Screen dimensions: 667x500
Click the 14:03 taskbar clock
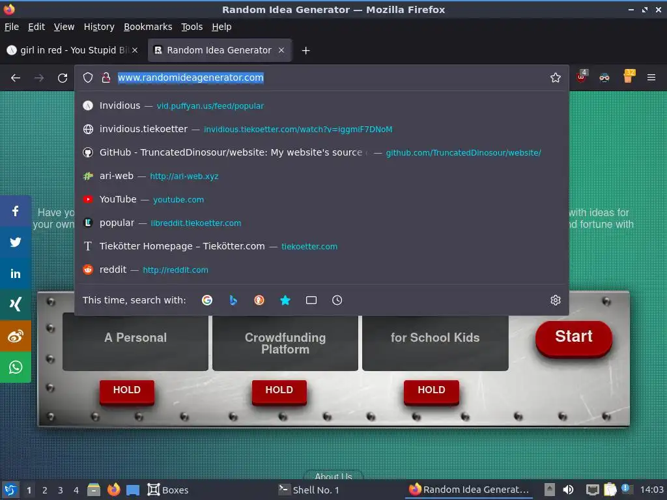[651, 490]
